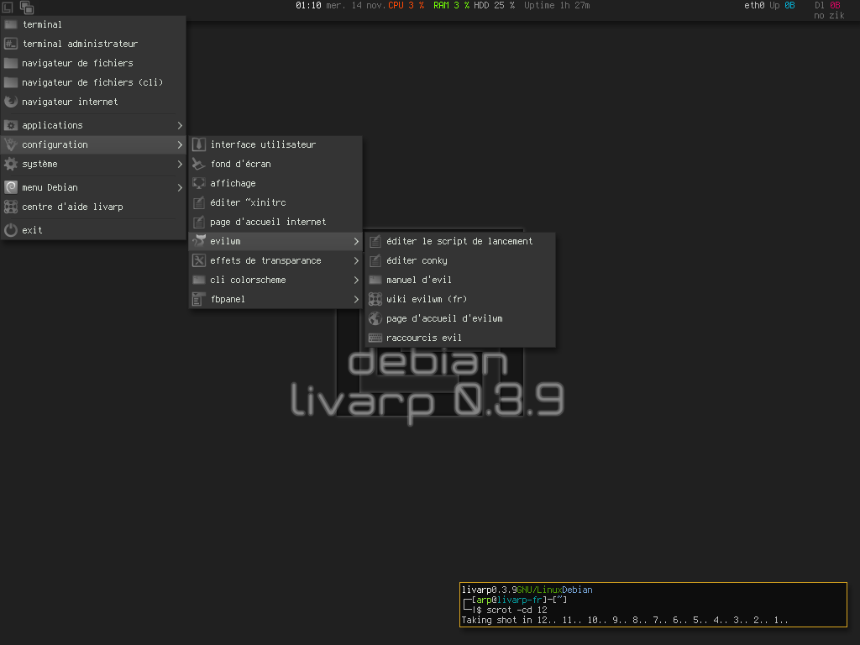Expand the applications submenu arrow
Screen dimensions: 860x645
(x=180, y=126)
